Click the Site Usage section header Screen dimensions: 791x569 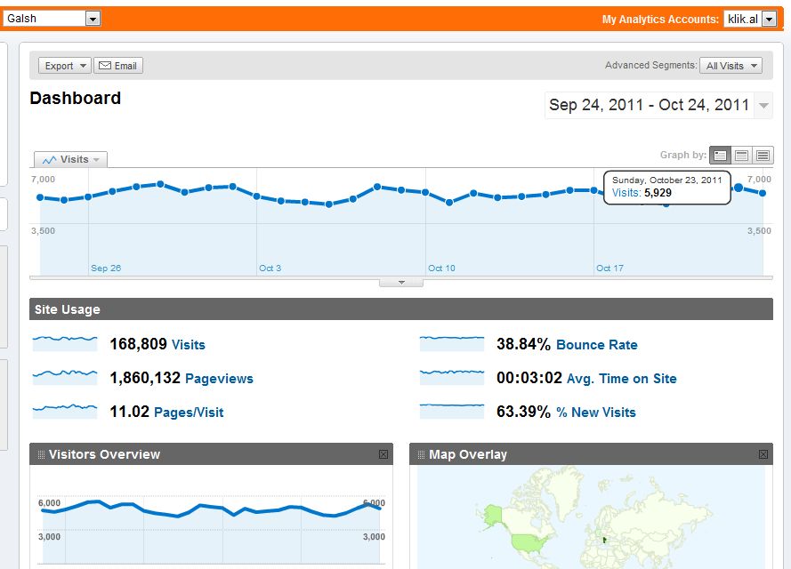(401, 309)
